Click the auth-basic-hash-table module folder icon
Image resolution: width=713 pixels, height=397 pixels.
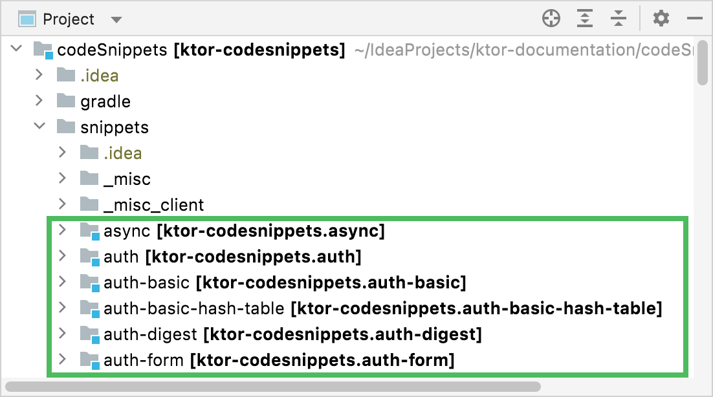click(90, 308)
